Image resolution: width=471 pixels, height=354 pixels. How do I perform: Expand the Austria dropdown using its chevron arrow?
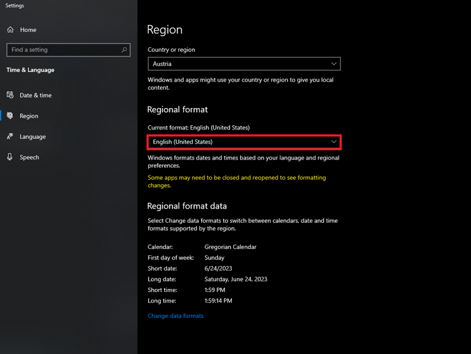(334, 64)
